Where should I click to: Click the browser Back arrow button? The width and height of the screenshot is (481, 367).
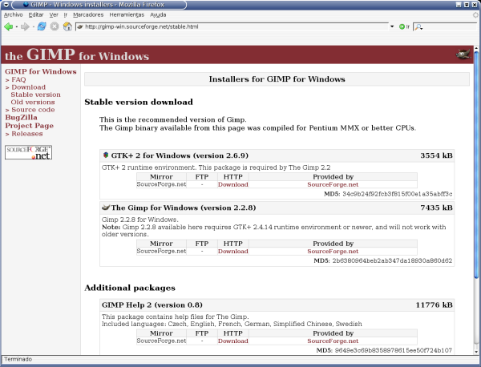point(8,26)
